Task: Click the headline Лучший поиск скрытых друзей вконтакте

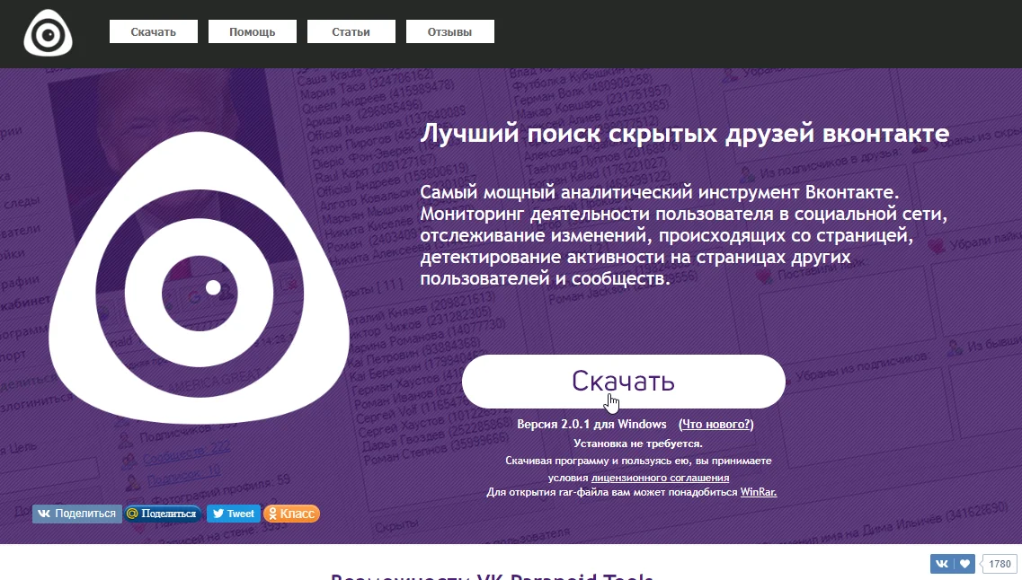Action: click(684, 134)
